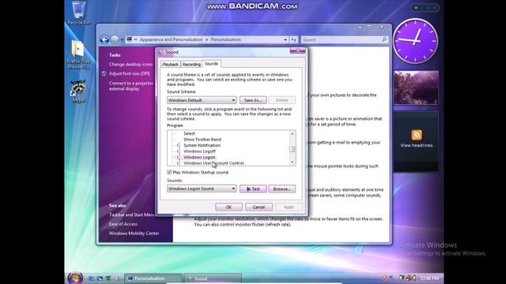Click the program events list scroll-up arrow
This screenshot has height=284, width=506.
coord(293,133)
